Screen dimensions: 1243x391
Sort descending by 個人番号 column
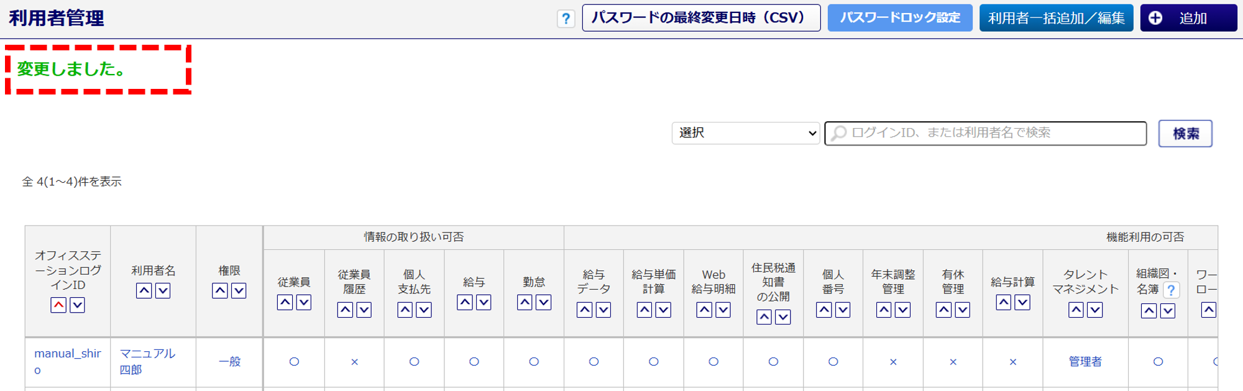click(x=843, y=310)
